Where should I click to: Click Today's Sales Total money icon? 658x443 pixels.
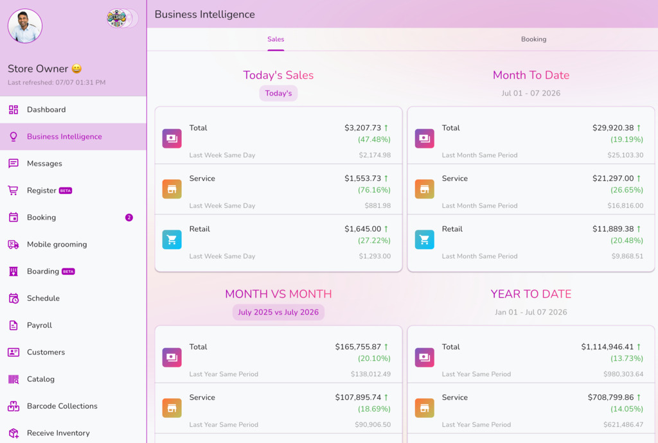[x=172, y=138]
